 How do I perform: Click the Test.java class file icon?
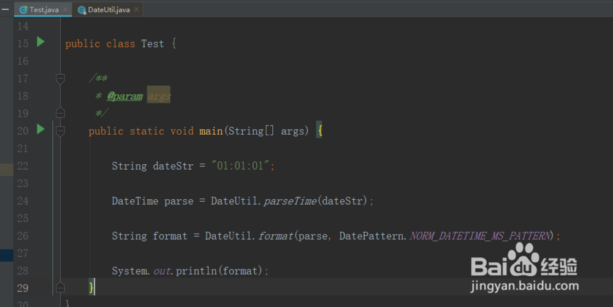(x=23, y=10)
